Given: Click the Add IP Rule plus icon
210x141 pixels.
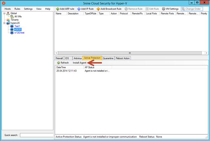Looking at the screenshot, I should pyautogui.click(x=79, y=9).
